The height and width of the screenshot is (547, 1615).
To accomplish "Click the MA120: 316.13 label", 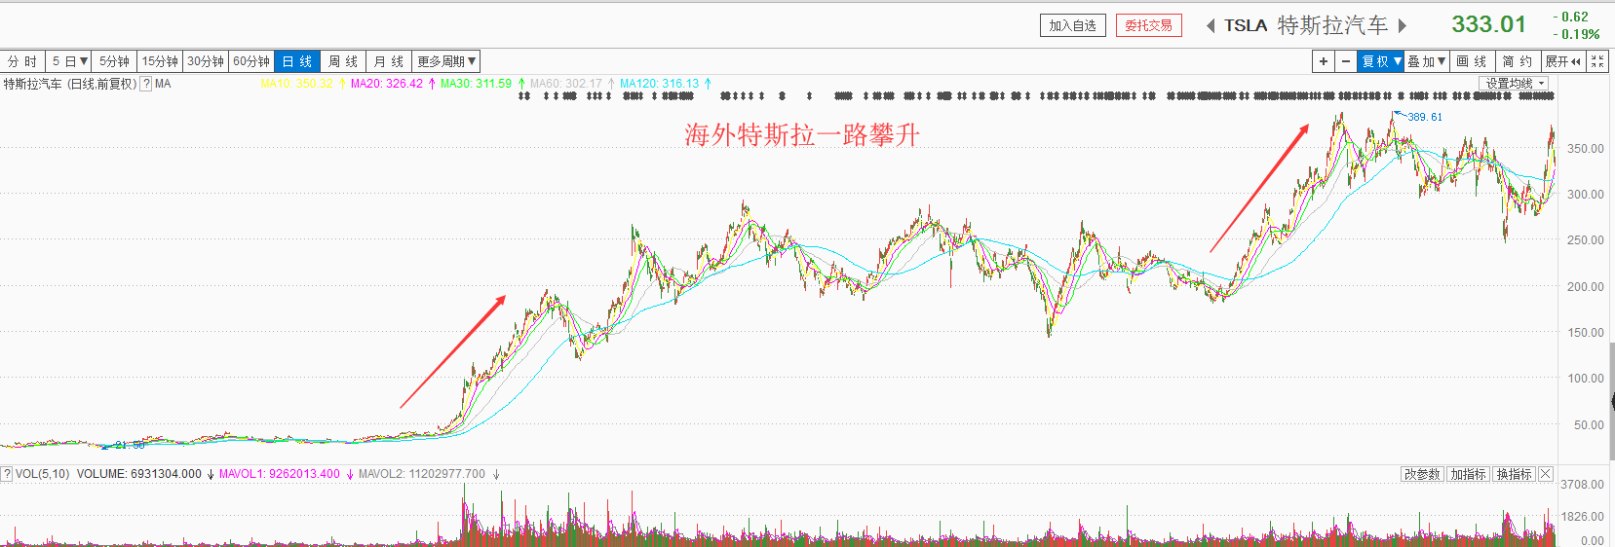I will (660, 84).
